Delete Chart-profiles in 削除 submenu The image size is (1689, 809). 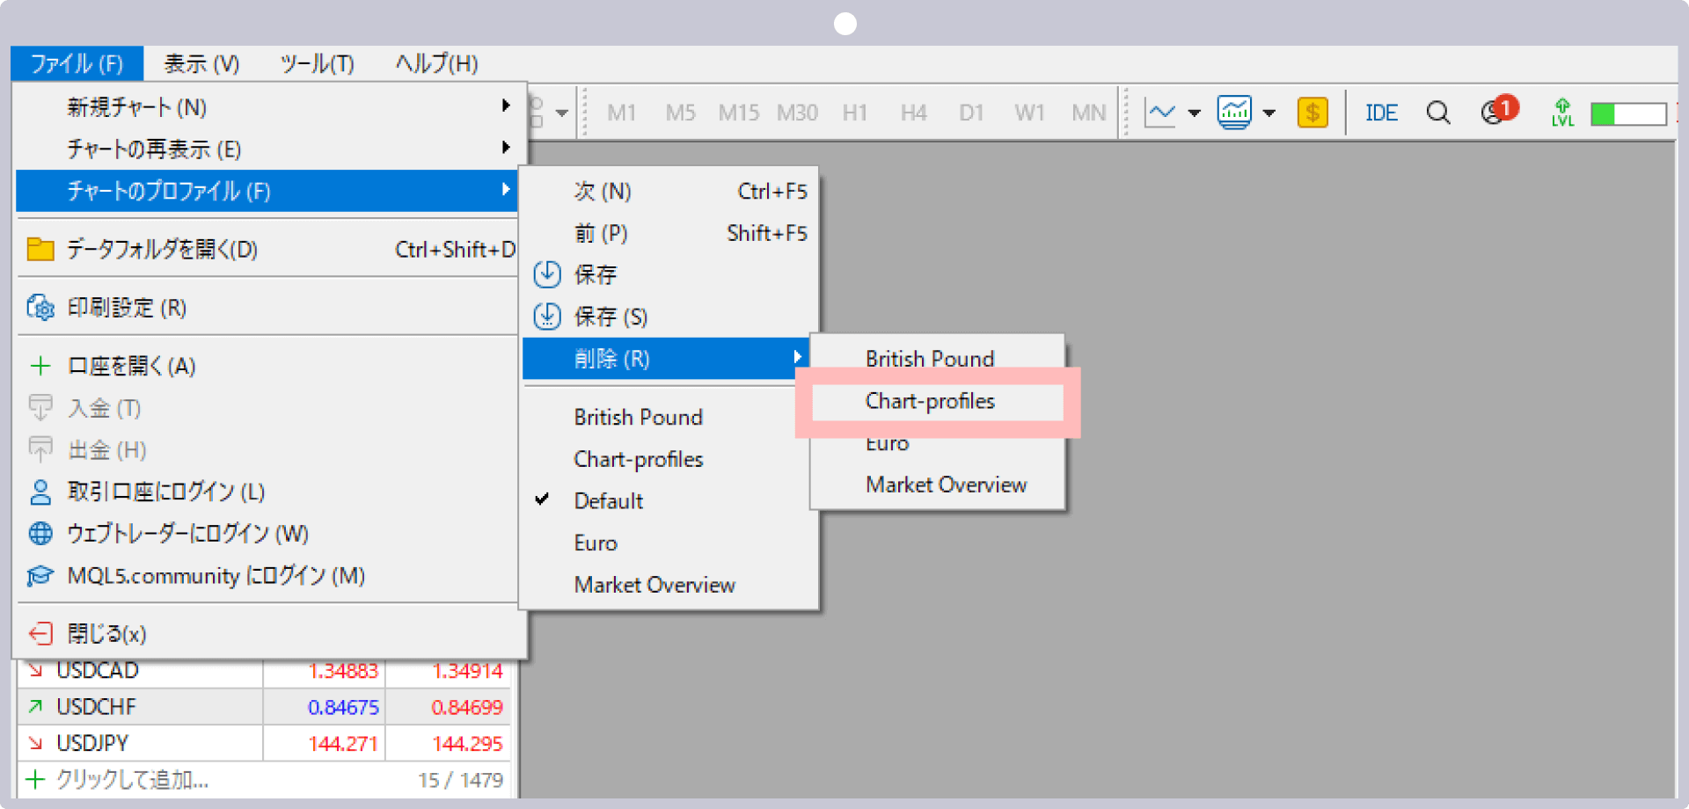coord(930,401)
